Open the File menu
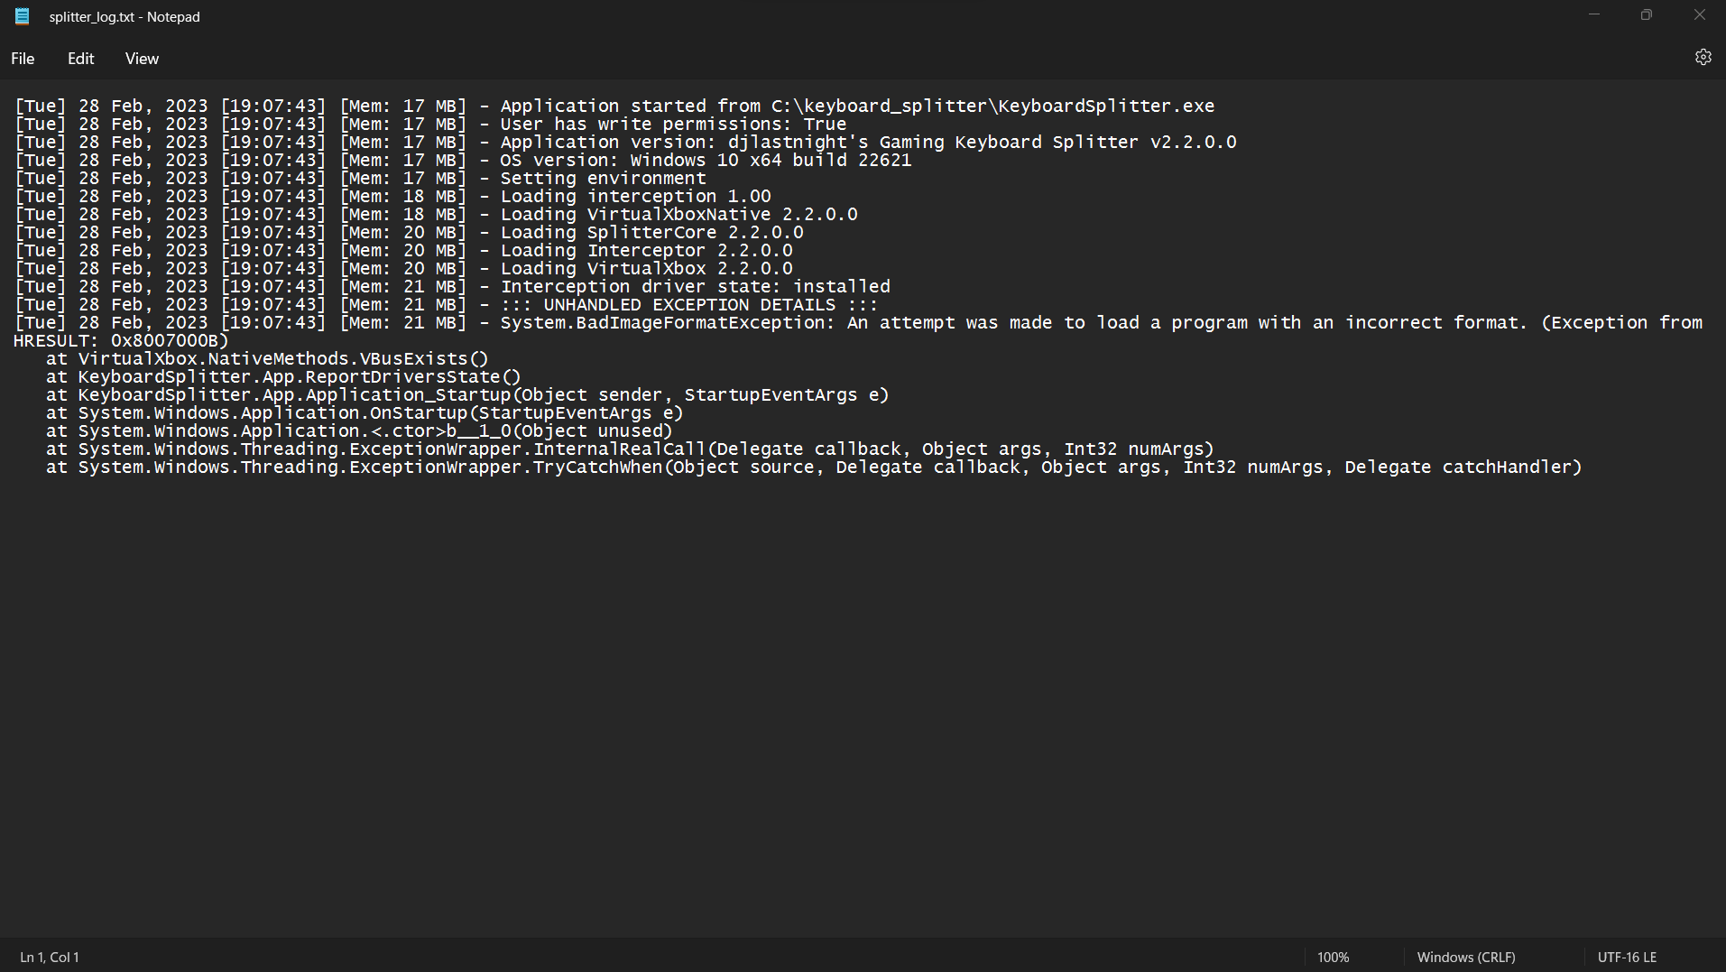 coord(22,58)
